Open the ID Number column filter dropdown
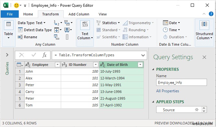 (x=96, y=65)
